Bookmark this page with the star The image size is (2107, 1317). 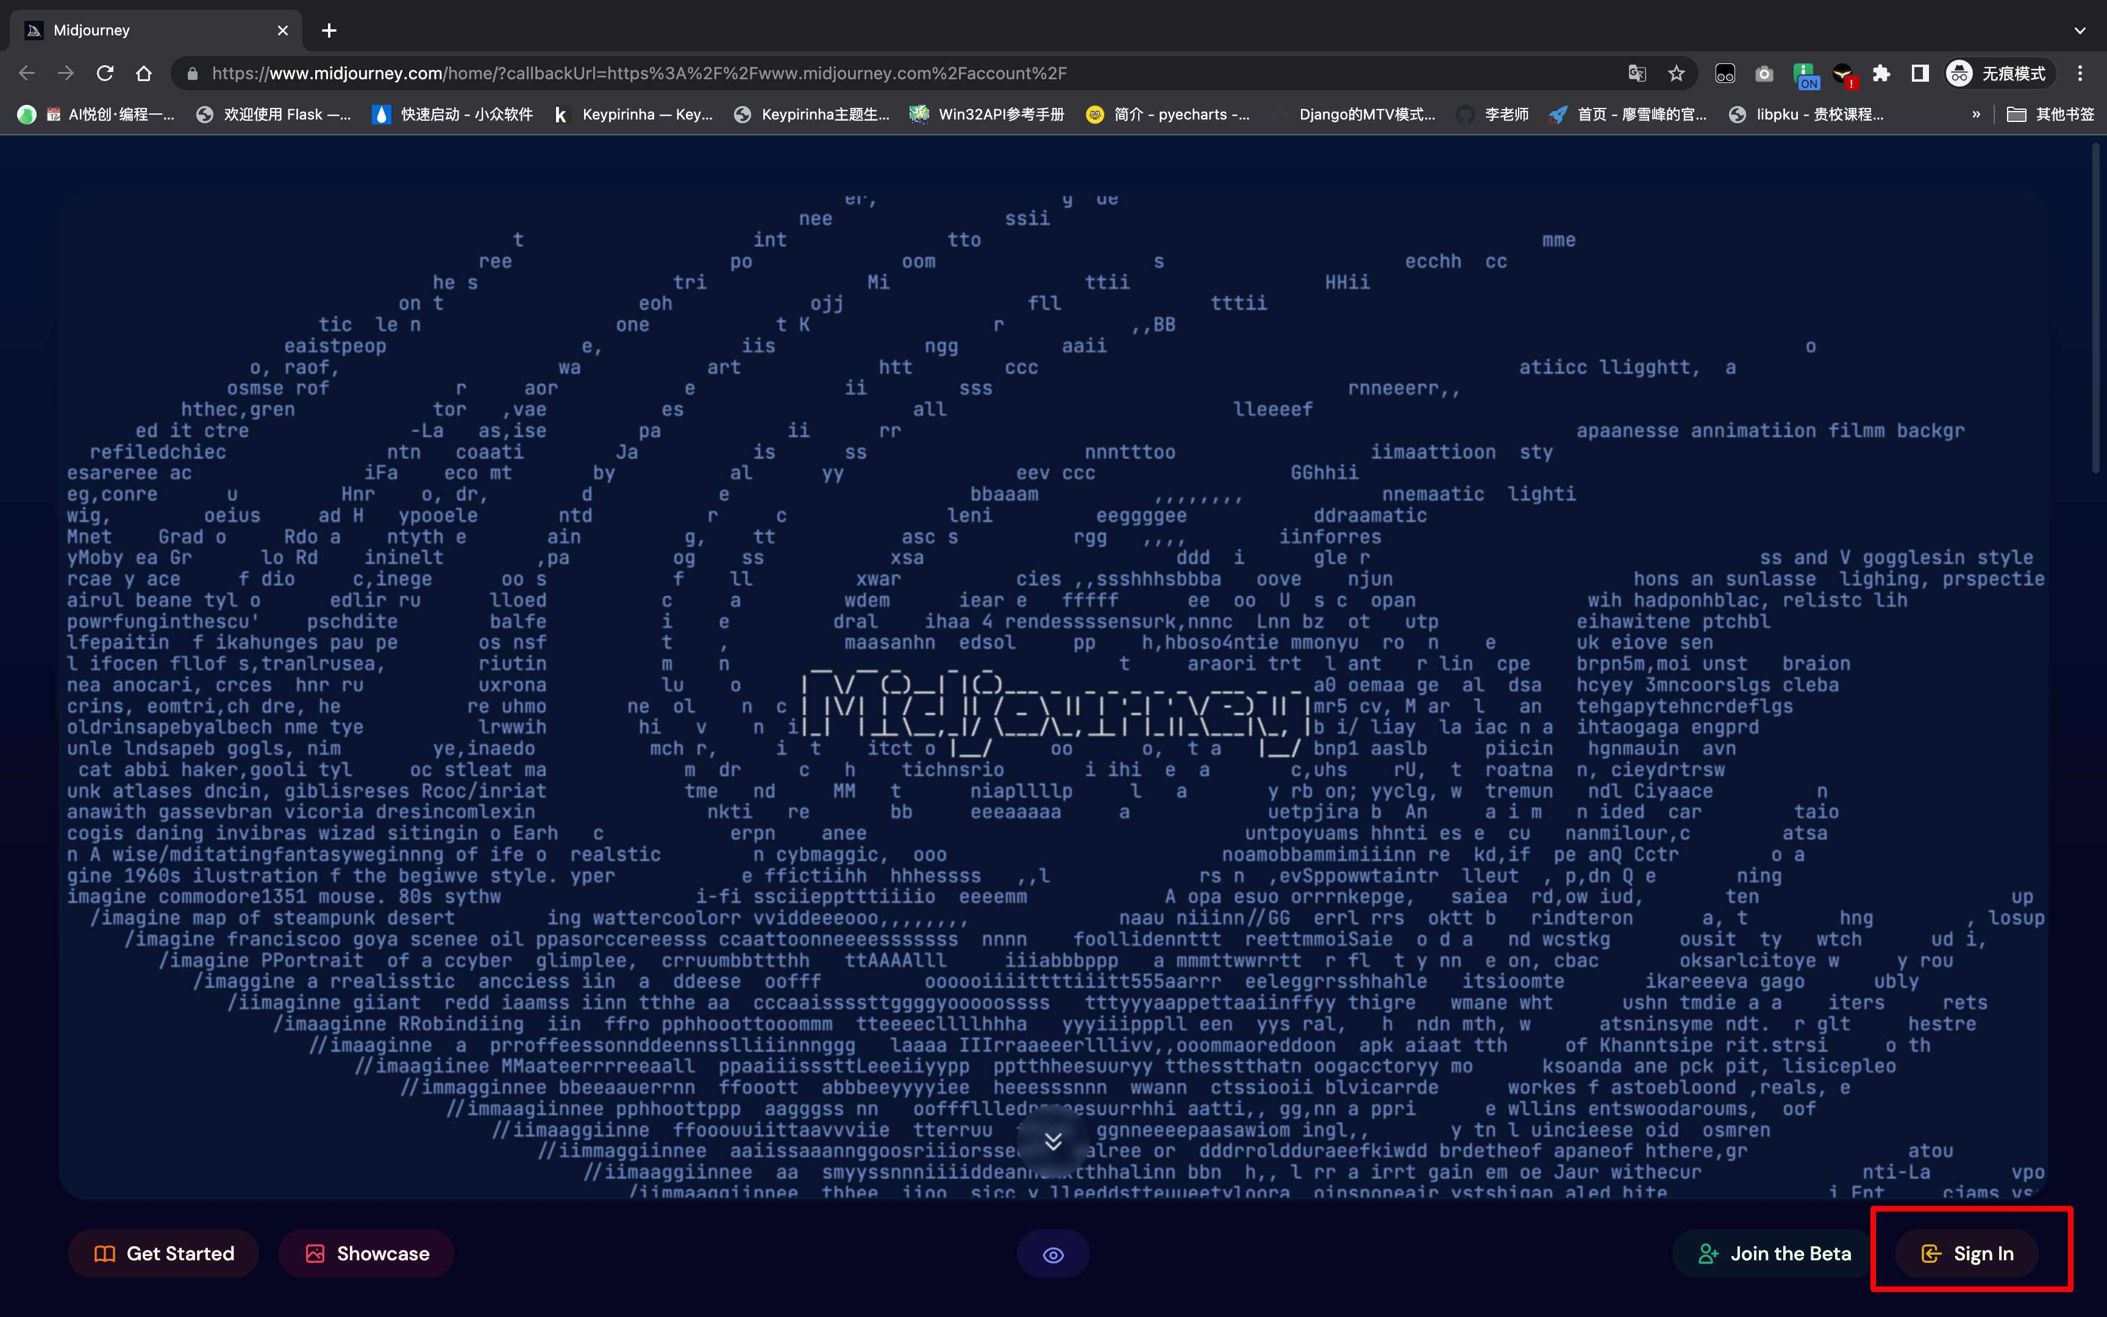pos(1677,73)
